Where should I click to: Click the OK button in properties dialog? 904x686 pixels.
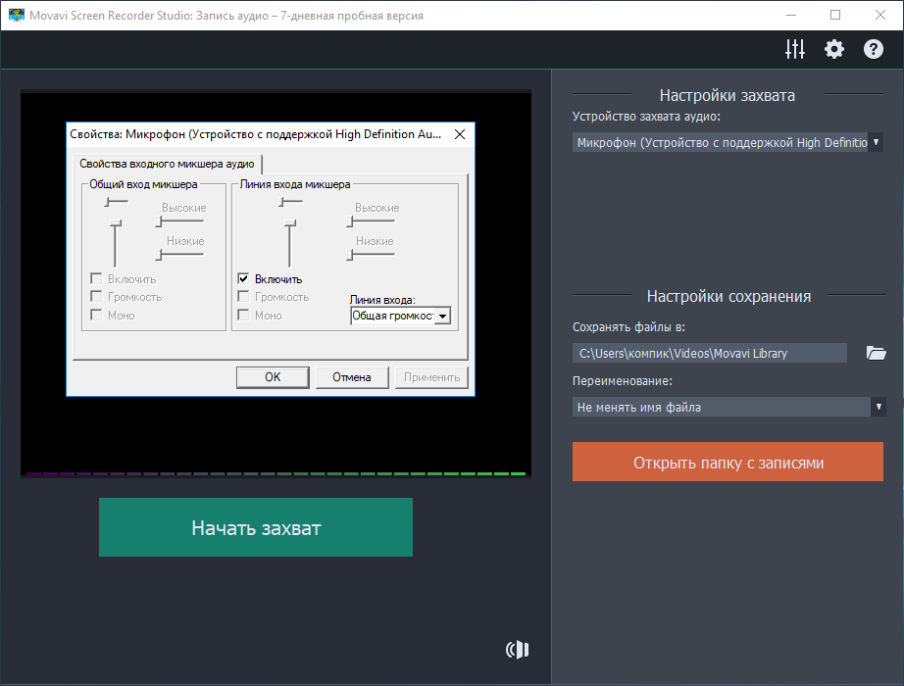[273, 377]
